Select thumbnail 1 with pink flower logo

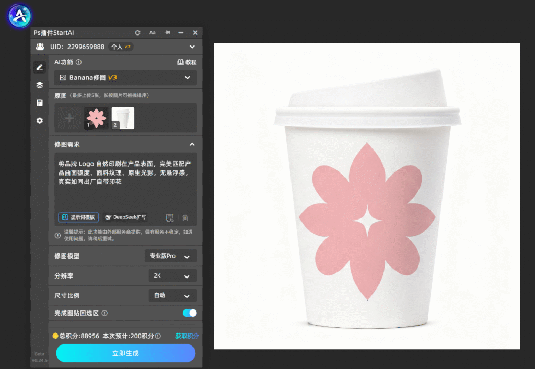pos(96,118)
